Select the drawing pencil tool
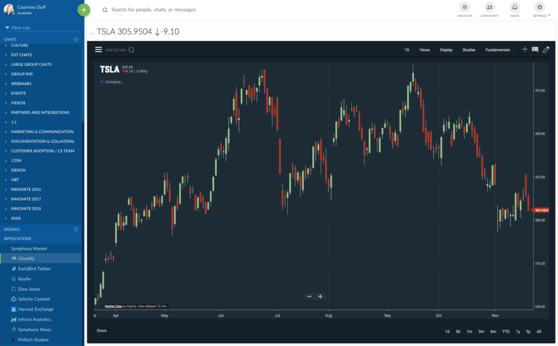The image size is (558, 346). (x=546, y=50)
